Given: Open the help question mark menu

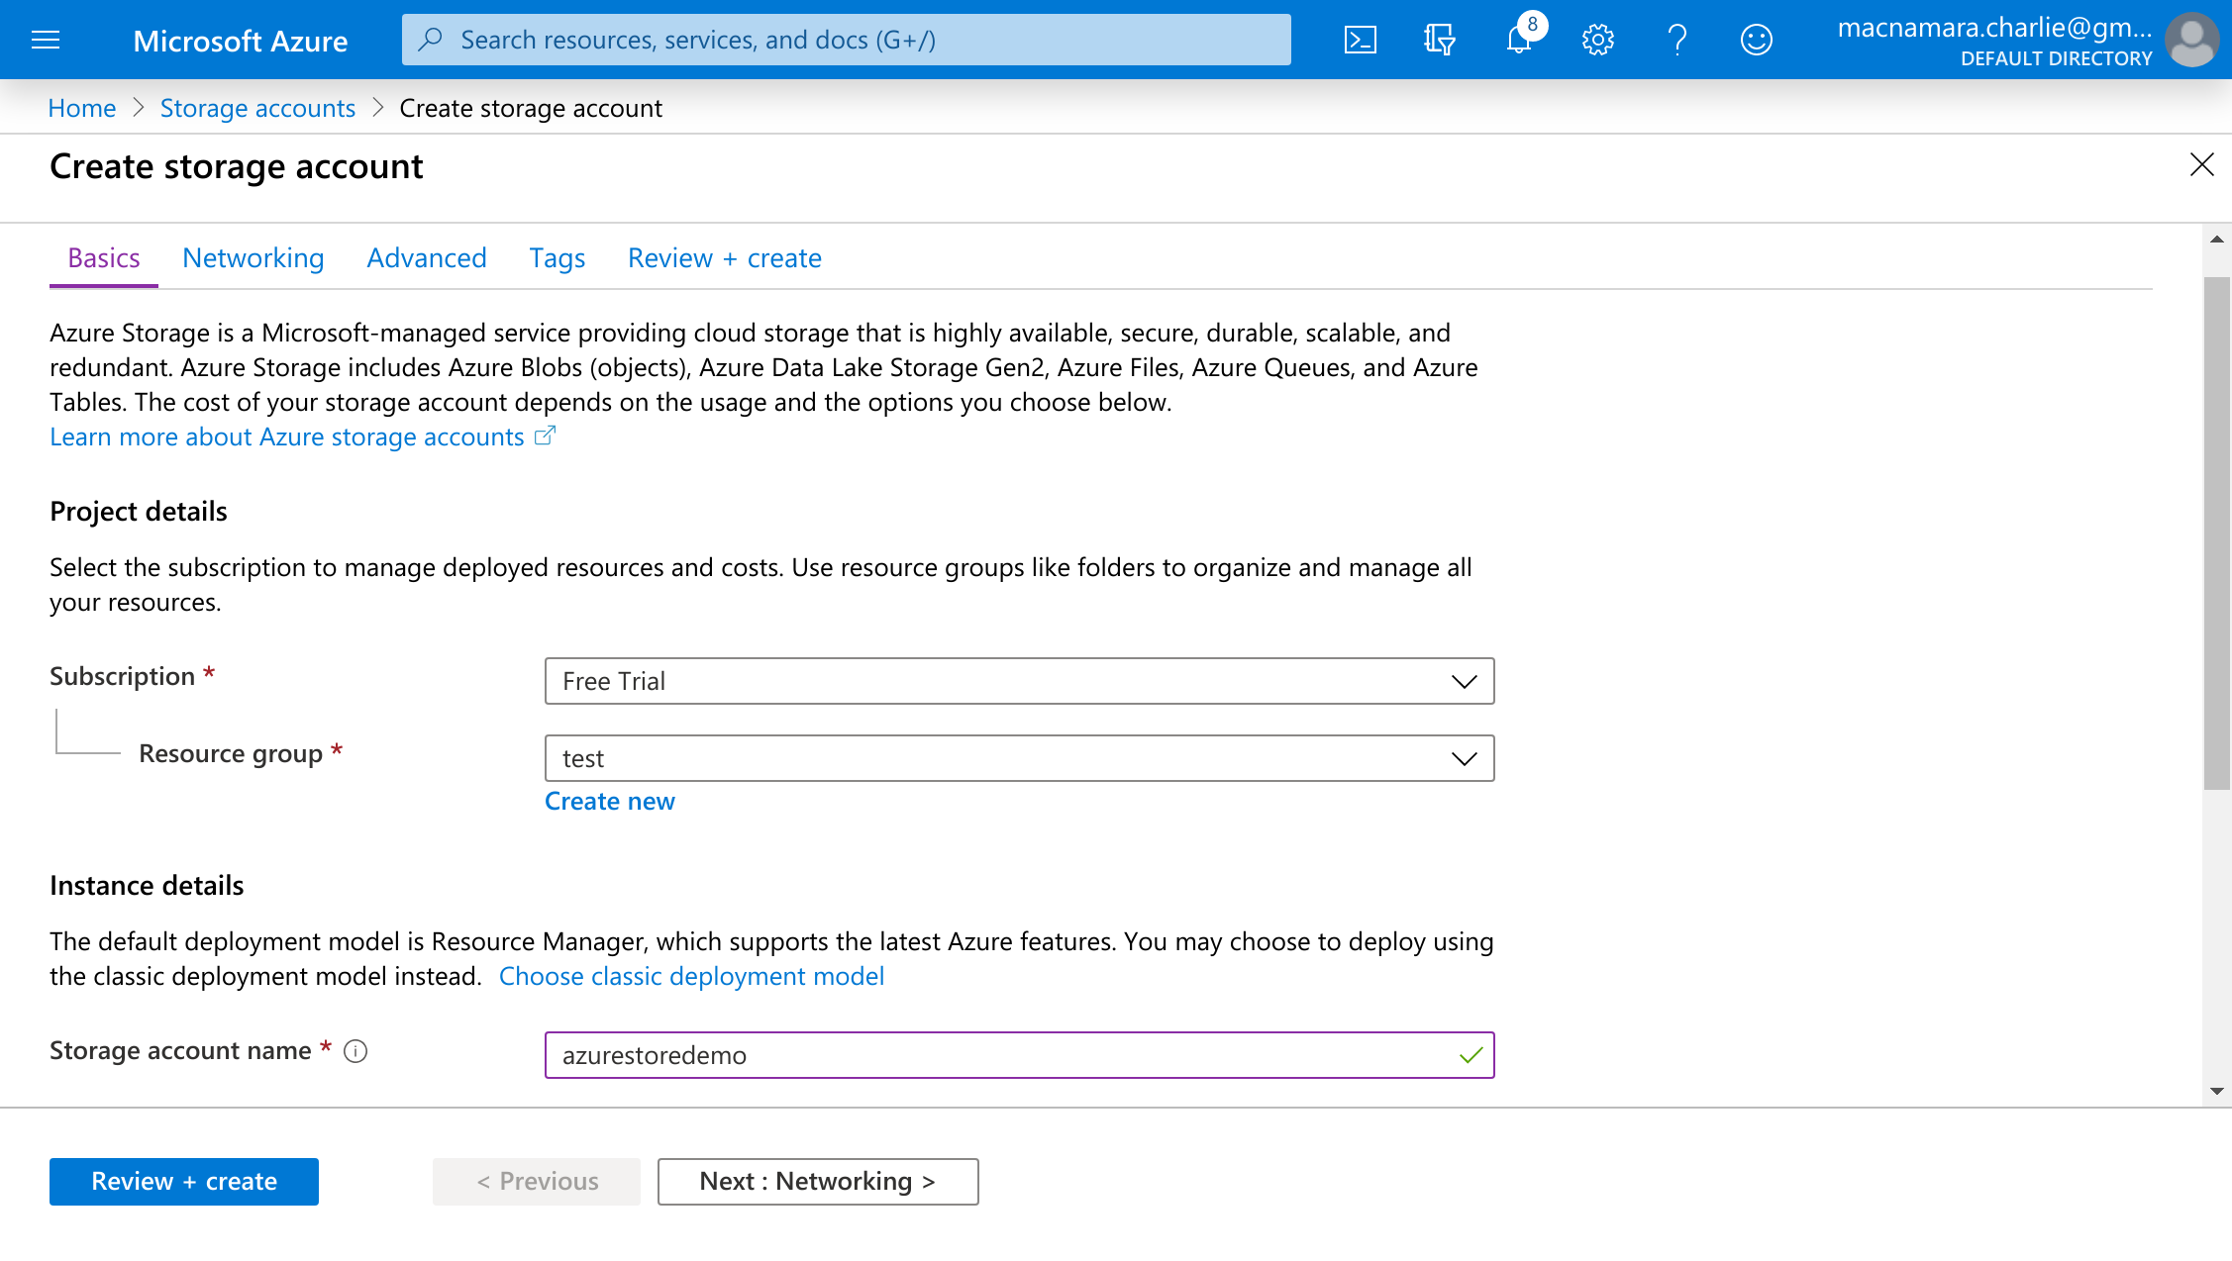Looking at the screenshot, I should coord(1676,40).
